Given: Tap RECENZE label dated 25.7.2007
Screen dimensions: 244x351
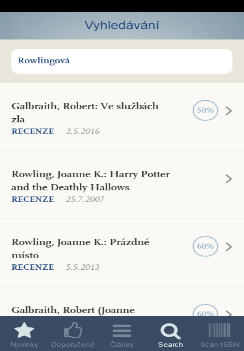Looking at the screenshot, I should (33, 199).
